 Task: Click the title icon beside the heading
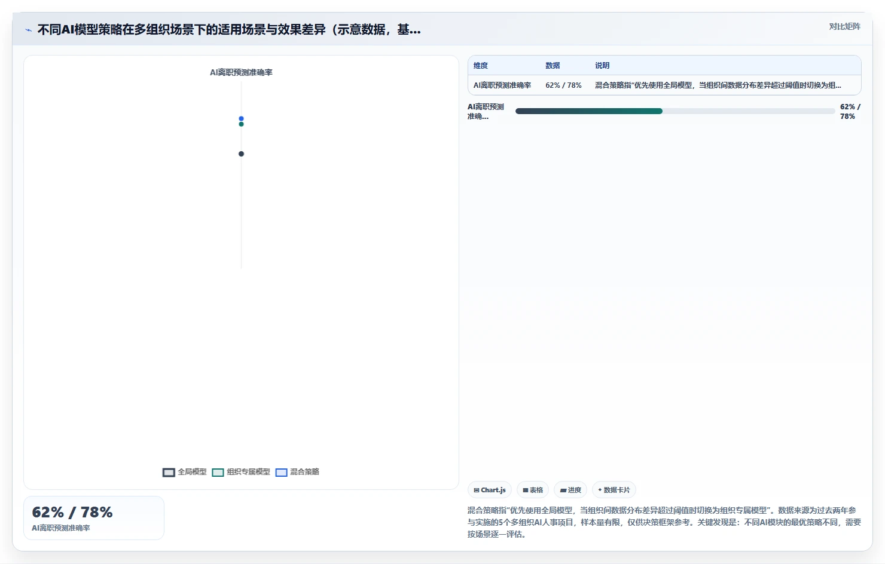click(28, 30)
